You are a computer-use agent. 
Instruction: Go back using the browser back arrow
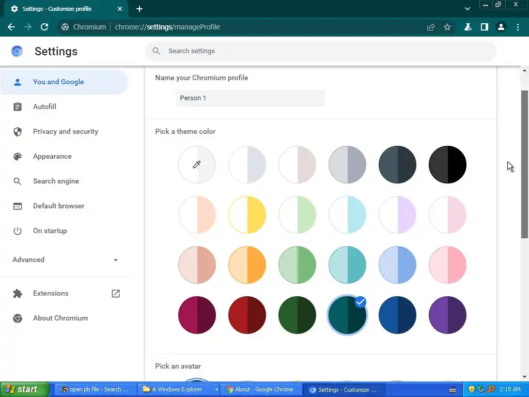11,27
